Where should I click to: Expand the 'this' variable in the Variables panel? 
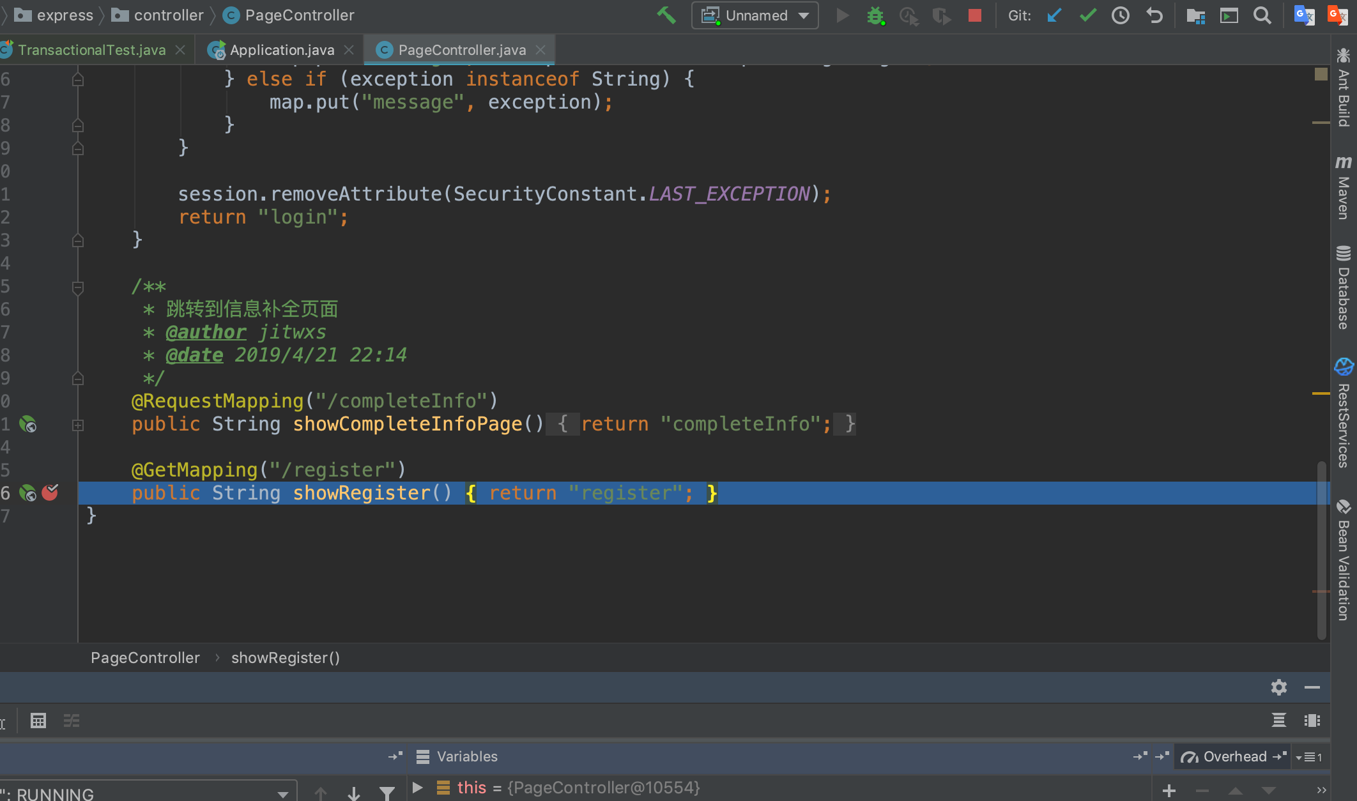click(x=418, y=788)
